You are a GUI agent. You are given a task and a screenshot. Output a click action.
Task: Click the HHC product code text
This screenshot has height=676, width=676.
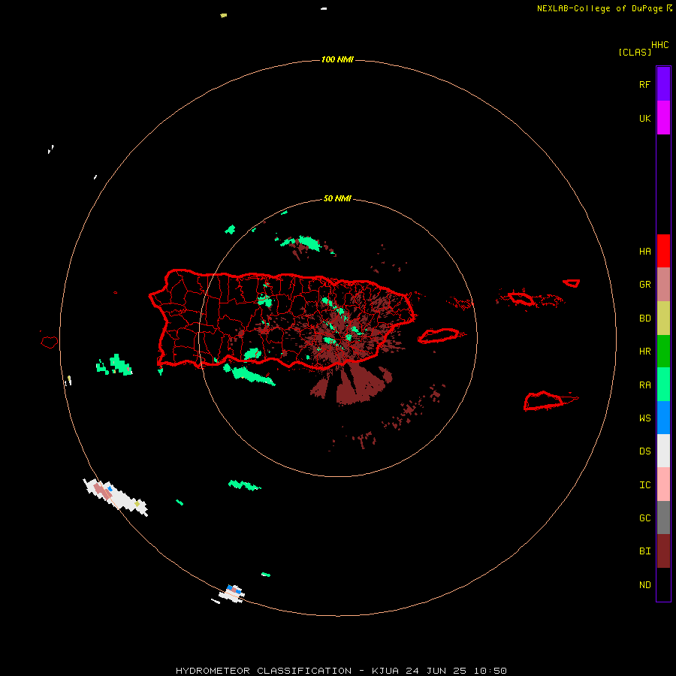(x=660, y=45)
